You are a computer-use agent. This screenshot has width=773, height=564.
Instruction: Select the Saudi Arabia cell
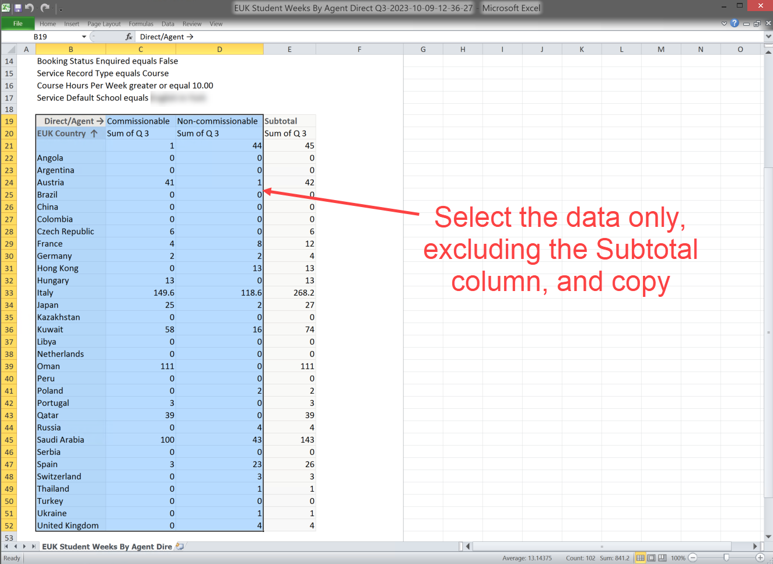point(71,440)
